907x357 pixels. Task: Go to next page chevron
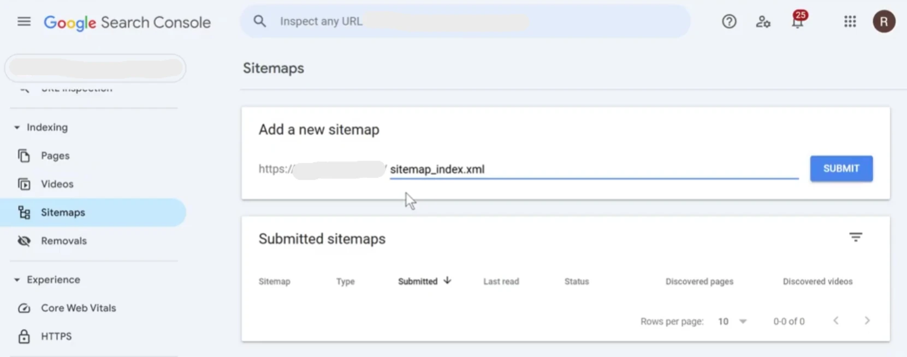click(867, 321)
